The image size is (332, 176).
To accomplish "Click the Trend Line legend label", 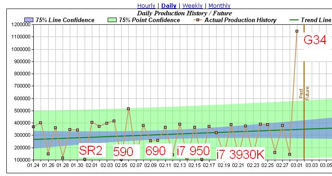I will pos(316,20).
